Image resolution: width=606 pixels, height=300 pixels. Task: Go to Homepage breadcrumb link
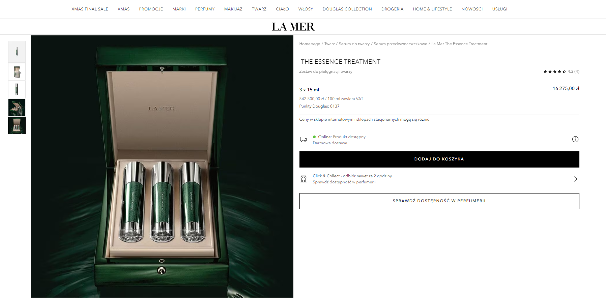310,44
